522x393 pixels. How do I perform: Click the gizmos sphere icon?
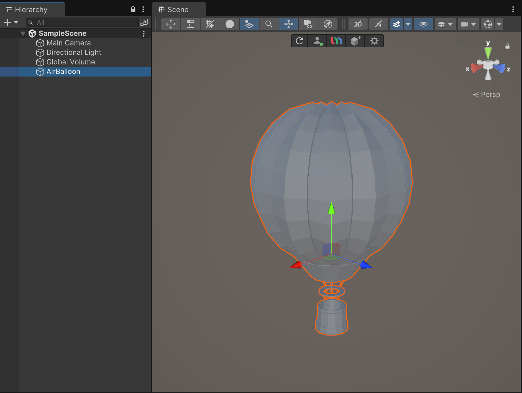tap(488, 24)
